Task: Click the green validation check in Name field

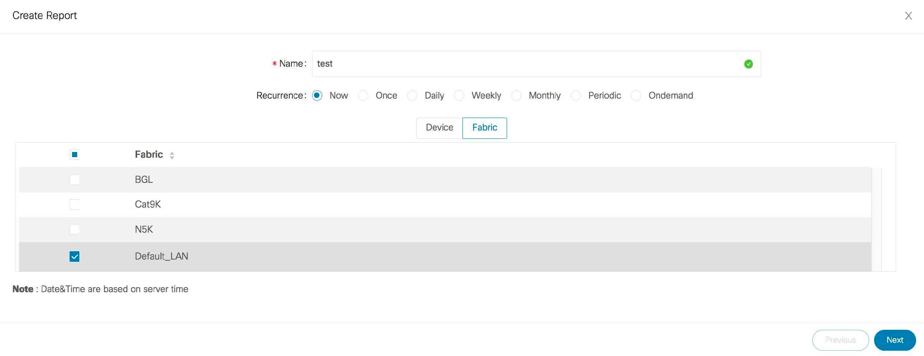Action: [x=749, y=64]
